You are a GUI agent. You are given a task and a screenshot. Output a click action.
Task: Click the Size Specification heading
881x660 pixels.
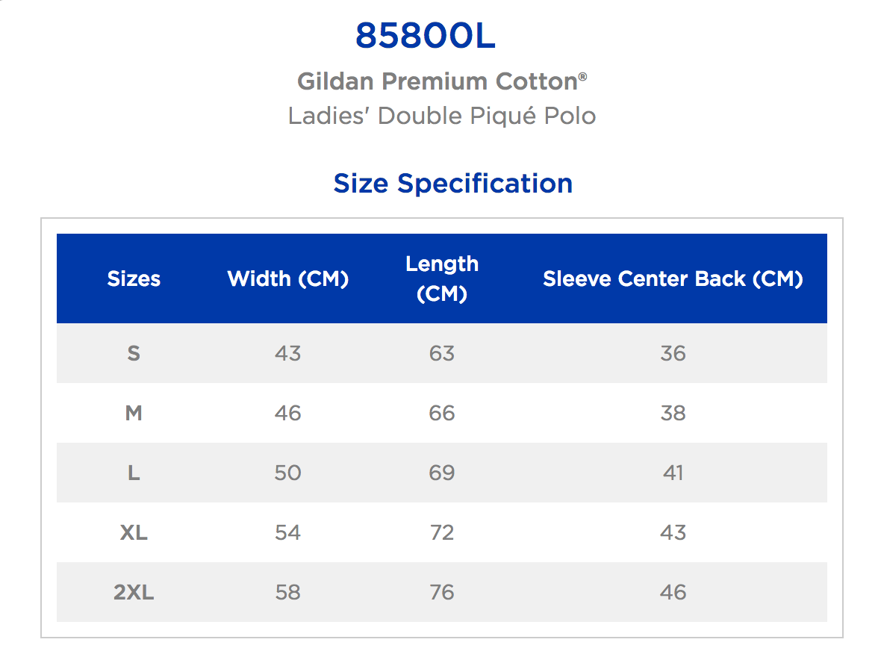pos(452,183)
